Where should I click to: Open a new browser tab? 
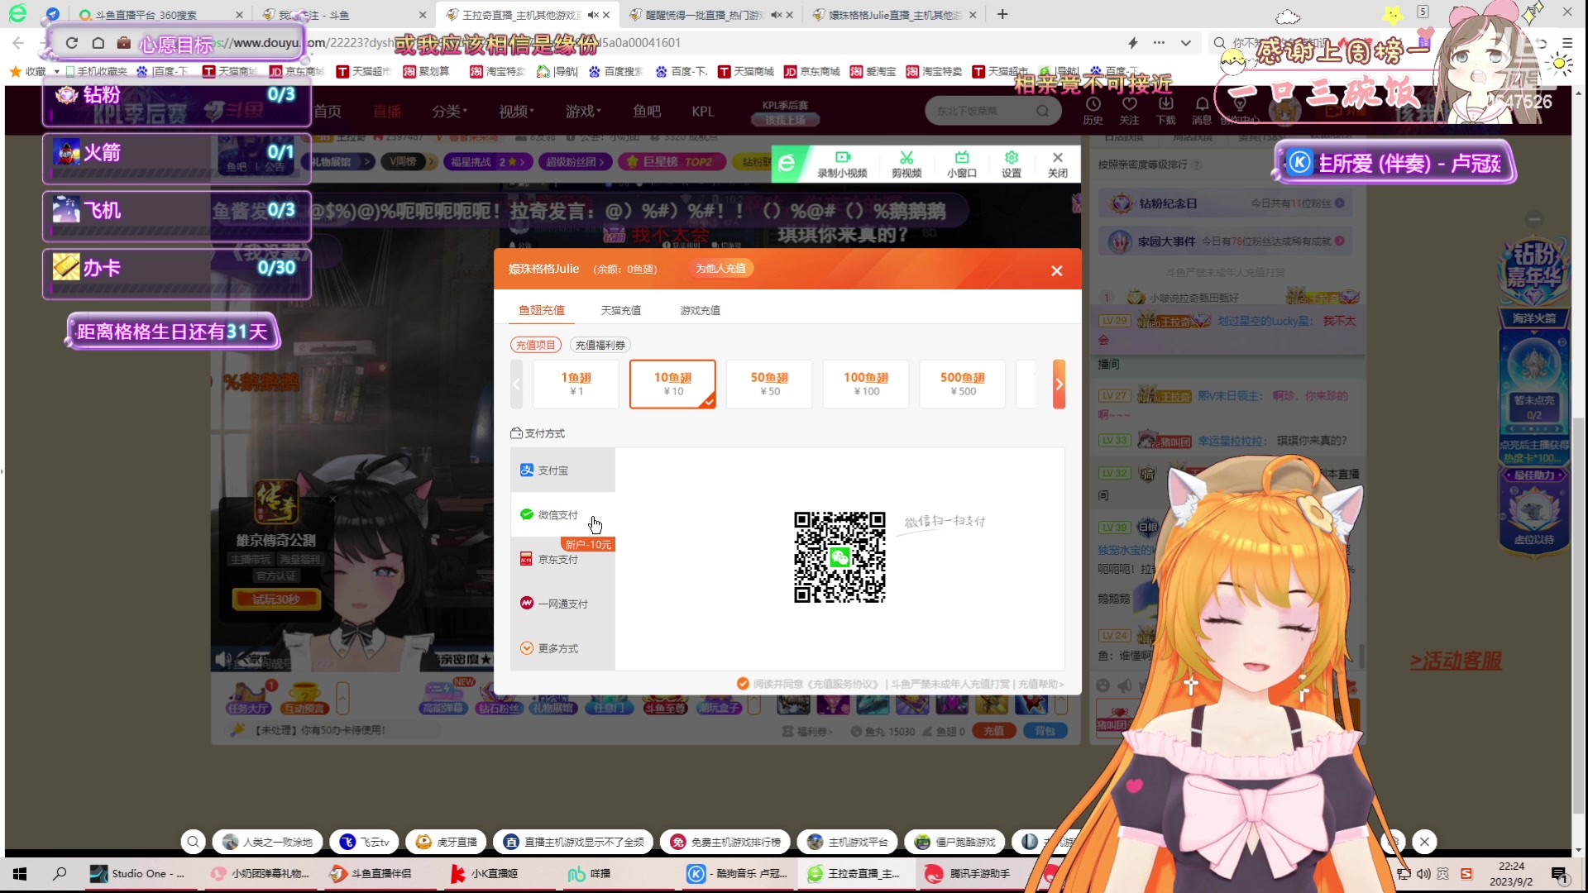1002,14
